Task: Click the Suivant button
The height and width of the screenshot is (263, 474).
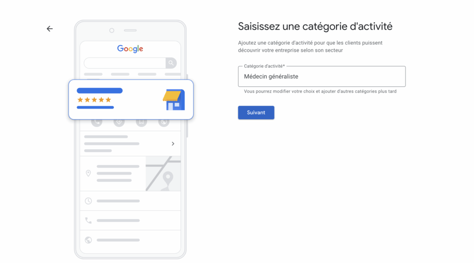Action: tap(256, 112)
